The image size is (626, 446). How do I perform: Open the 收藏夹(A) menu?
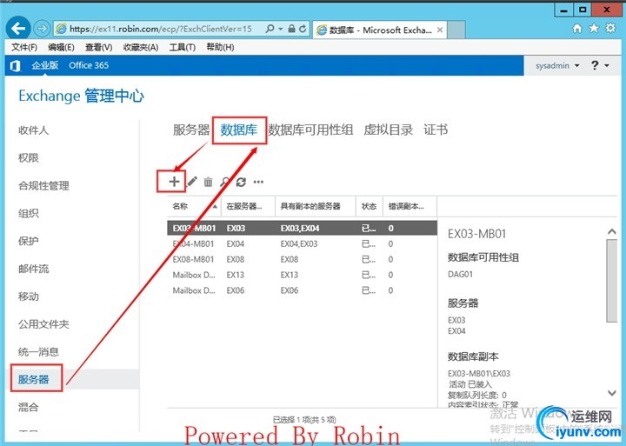pos(141,48)
